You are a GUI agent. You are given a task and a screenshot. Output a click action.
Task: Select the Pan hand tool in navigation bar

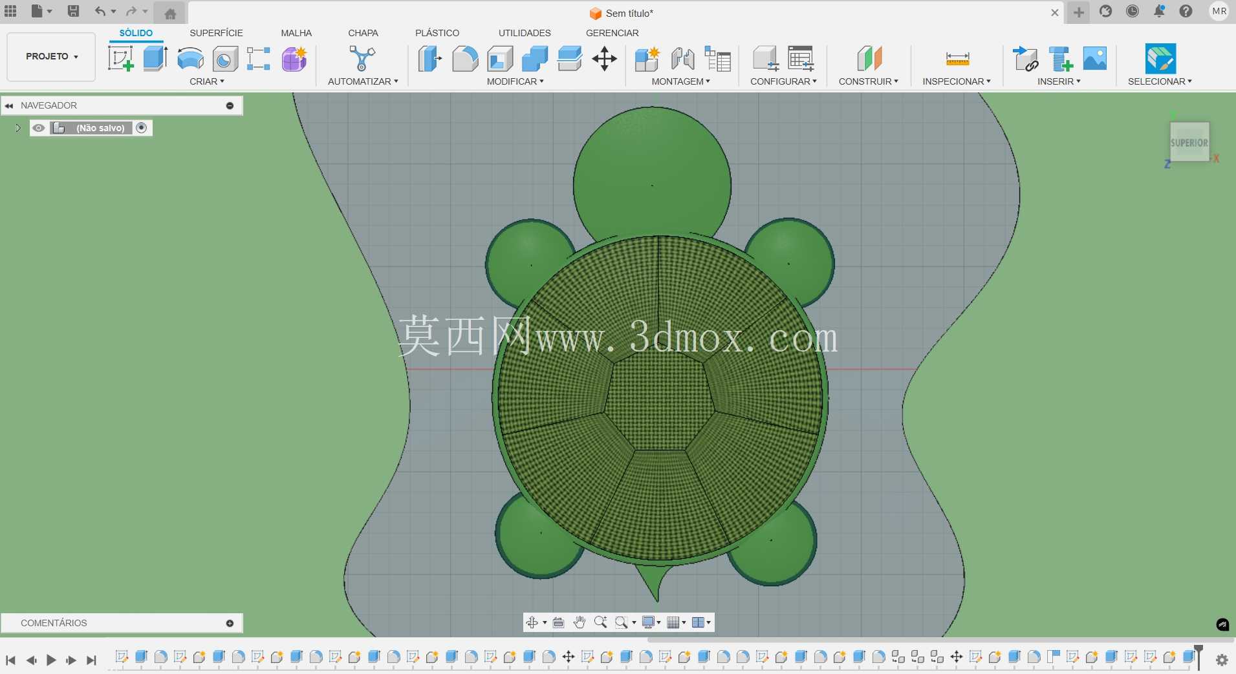tap(580, 622)
